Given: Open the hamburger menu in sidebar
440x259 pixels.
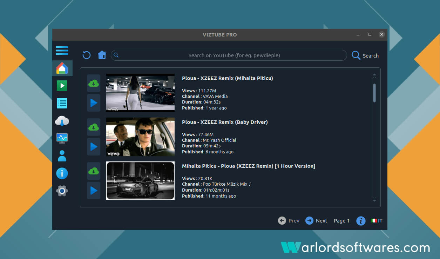Looking at the screenshot, I should coord(62,51).
